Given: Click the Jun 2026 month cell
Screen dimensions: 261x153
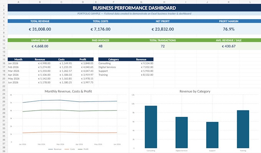Looking at the screenshot, I should pos(18,83).
